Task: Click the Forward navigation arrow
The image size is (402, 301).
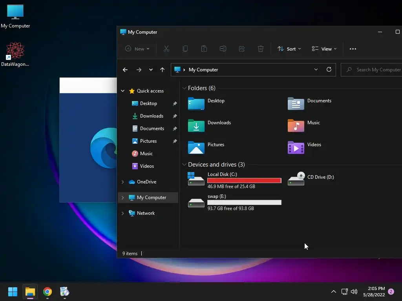Action: 139,70
